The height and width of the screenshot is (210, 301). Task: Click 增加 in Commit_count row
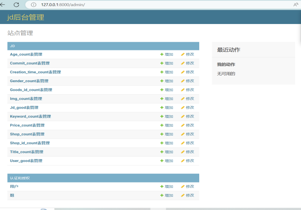click(x=167, y=63)
